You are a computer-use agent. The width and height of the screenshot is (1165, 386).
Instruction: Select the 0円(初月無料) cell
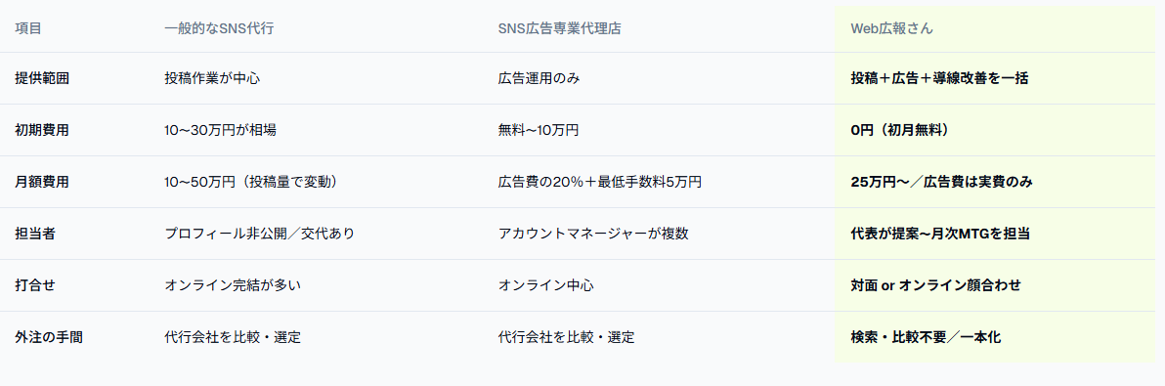click(x=900, y=130)
